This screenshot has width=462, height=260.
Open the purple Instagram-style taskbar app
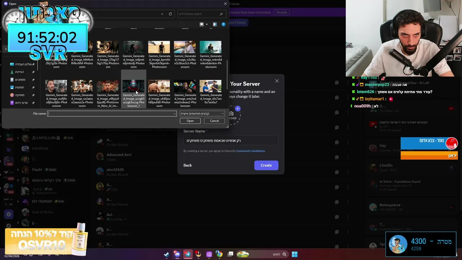point(209,254)
